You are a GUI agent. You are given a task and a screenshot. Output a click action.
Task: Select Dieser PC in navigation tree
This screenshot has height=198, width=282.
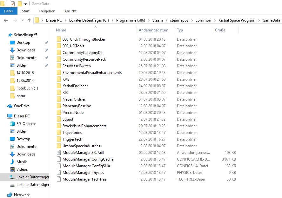pos(22,116)
